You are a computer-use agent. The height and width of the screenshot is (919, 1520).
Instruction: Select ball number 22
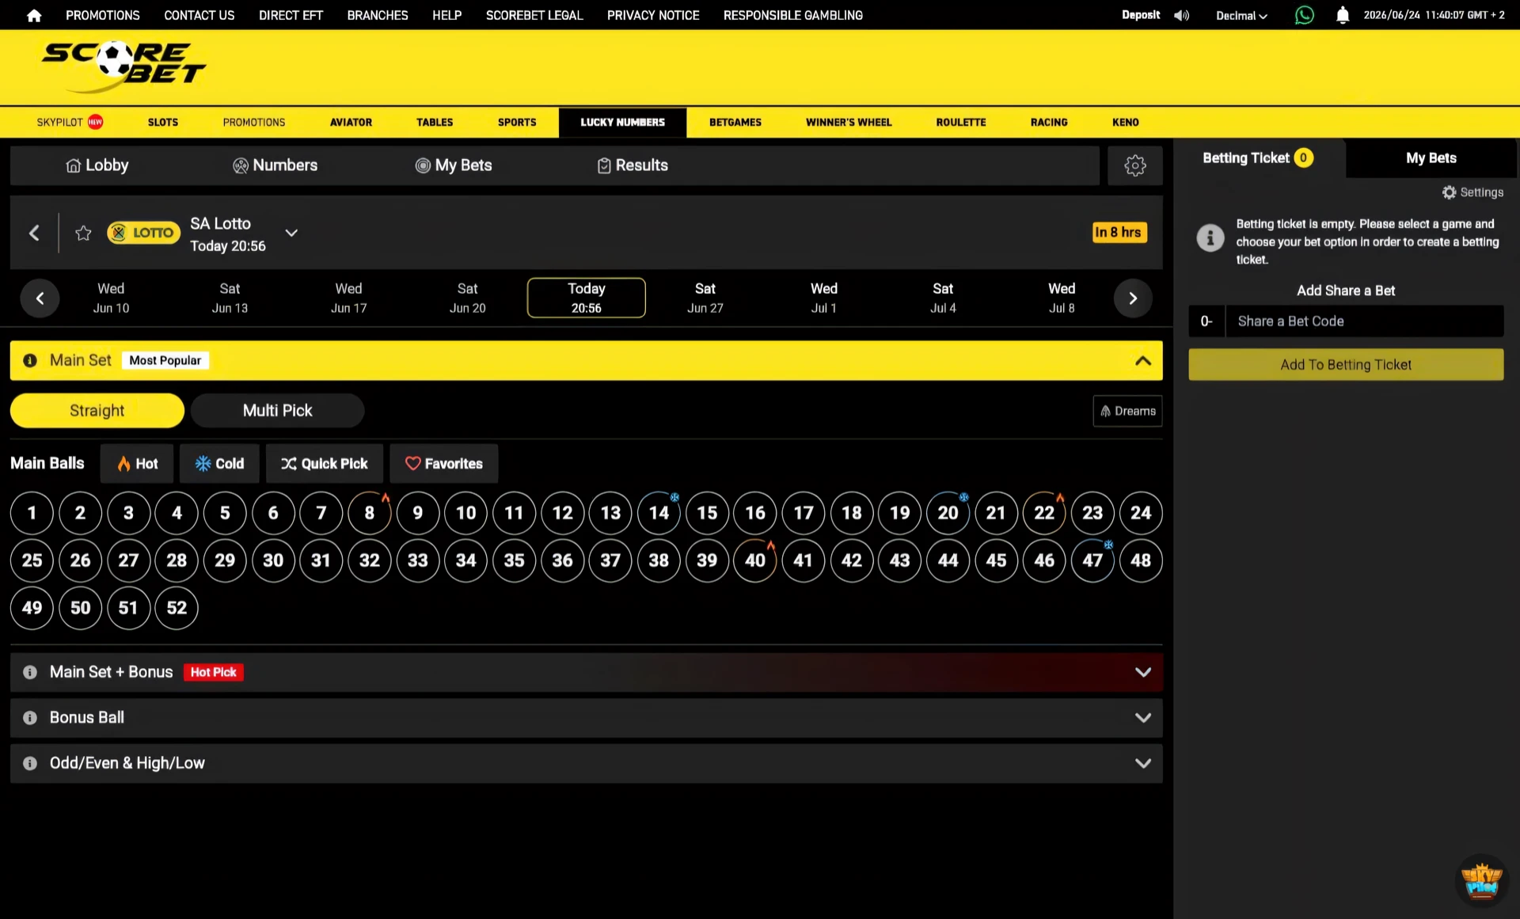click(x=1043, y=513)
